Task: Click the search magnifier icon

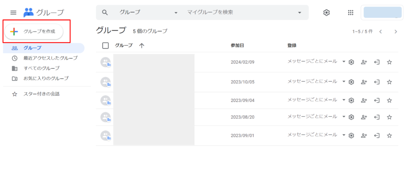Action: pyautogui.click(x=105, y=13)
